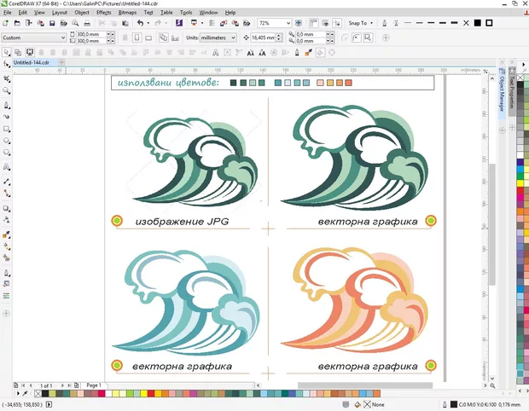Click the New document icon

coord(5,23)
